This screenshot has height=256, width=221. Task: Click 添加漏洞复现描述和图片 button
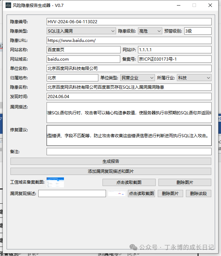pos(111,171)
